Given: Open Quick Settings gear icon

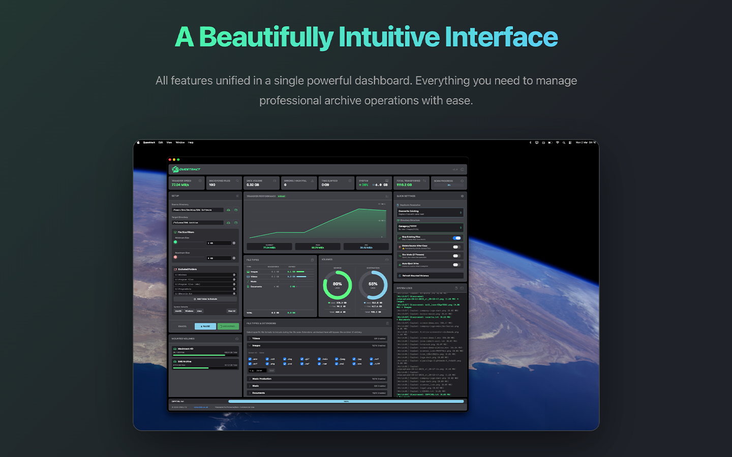Looking at the screenshot, I should click(x=462, y=196).
